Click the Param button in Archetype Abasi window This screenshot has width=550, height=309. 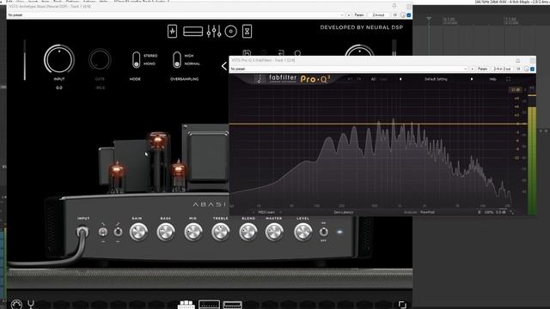pos(359,15)
